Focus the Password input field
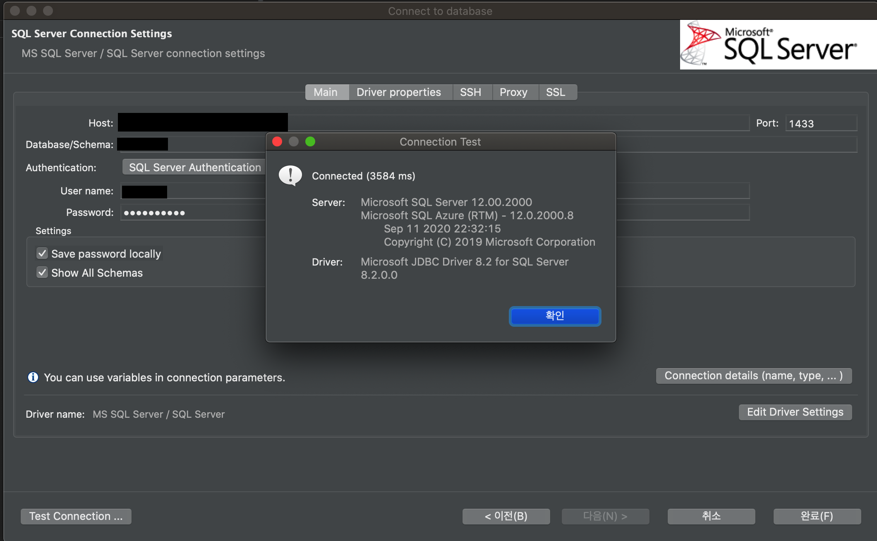The height and width of the screenshot is (541, 877). click(x=192, y=213)
